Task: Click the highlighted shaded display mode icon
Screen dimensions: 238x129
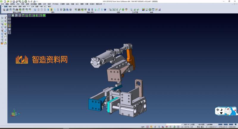Action: coord(51,10)
